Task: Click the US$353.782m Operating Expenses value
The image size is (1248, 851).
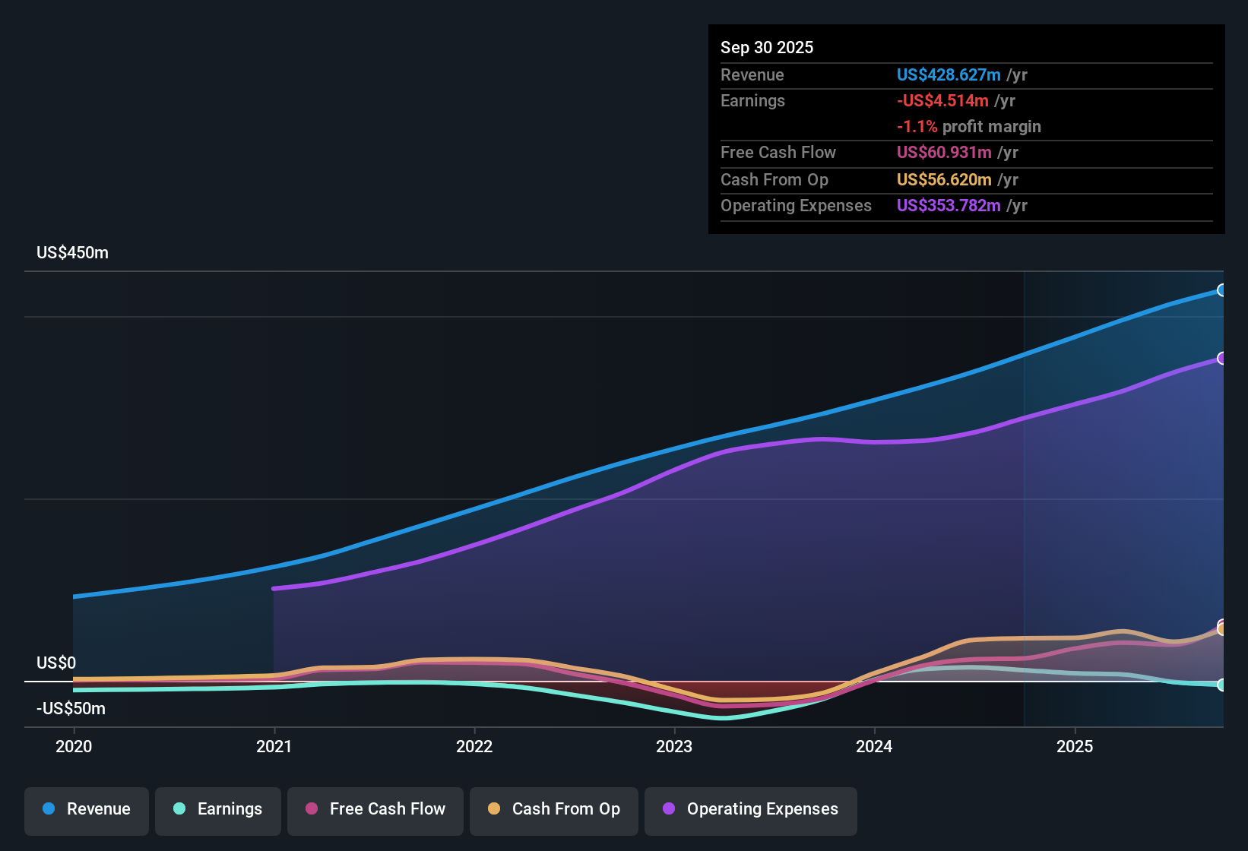Action: coord(949,205)
